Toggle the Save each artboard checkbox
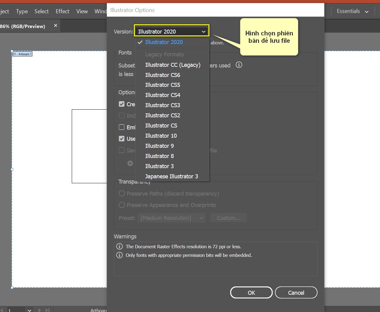This screenshot has width=380, height=312. tap(122, 150)
